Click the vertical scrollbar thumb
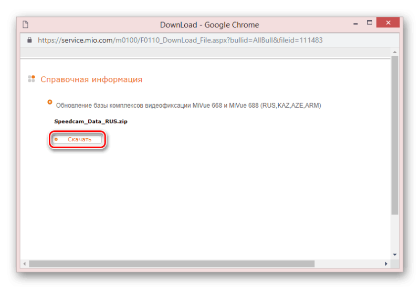The width and height of the screenshot is (420, 289). [395, 136]
